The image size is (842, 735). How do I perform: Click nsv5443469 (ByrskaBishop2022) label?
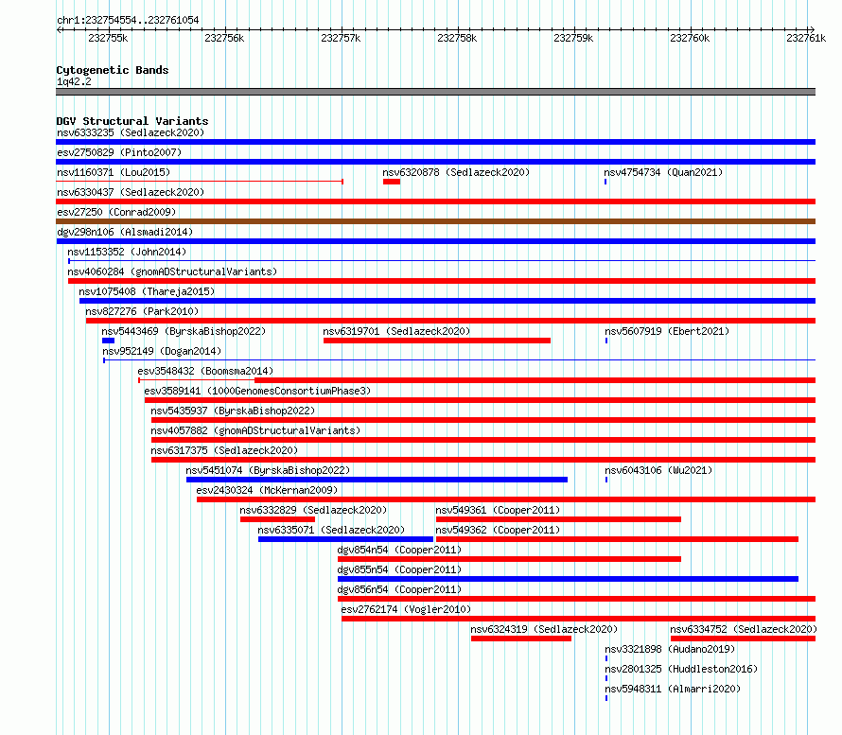[184, 331]
